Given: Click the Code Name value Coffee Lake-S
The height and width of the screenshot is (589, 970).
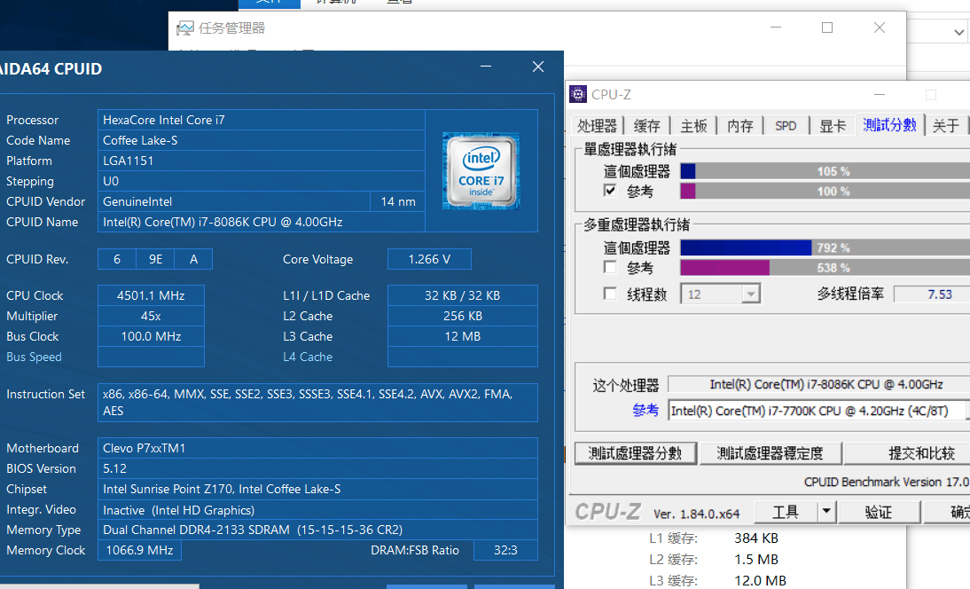Looking at the screenshot, I should click(x=261, y=140).
